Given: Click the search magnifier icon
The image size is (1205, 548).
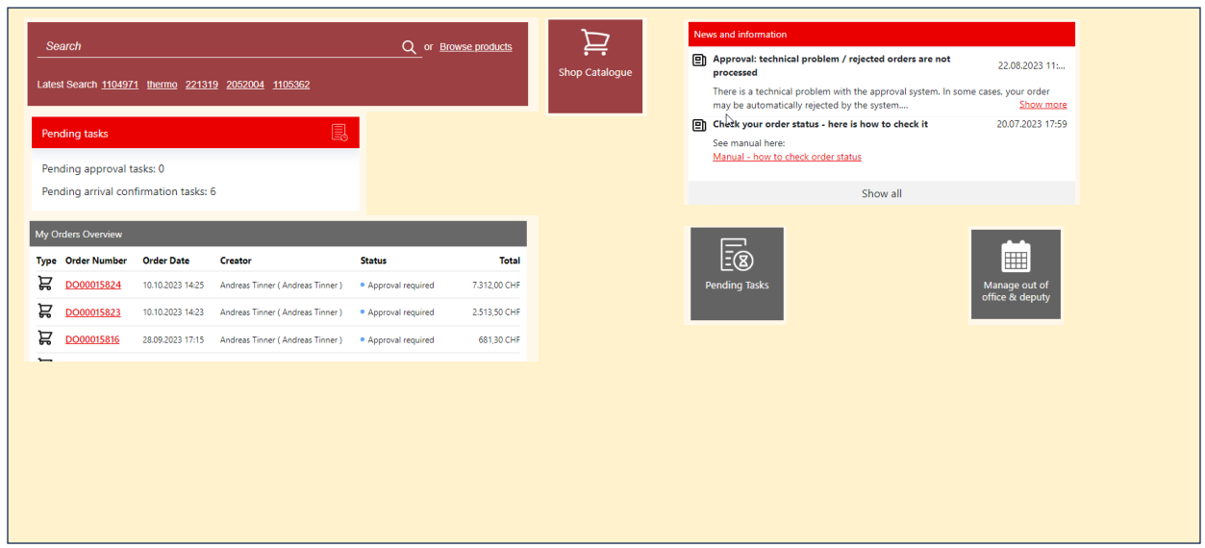Looking at the screenshot, I should (409, 47).
